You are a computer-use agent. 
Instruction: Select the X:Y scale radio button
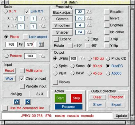pyautogui.click(x=6, y=11)
